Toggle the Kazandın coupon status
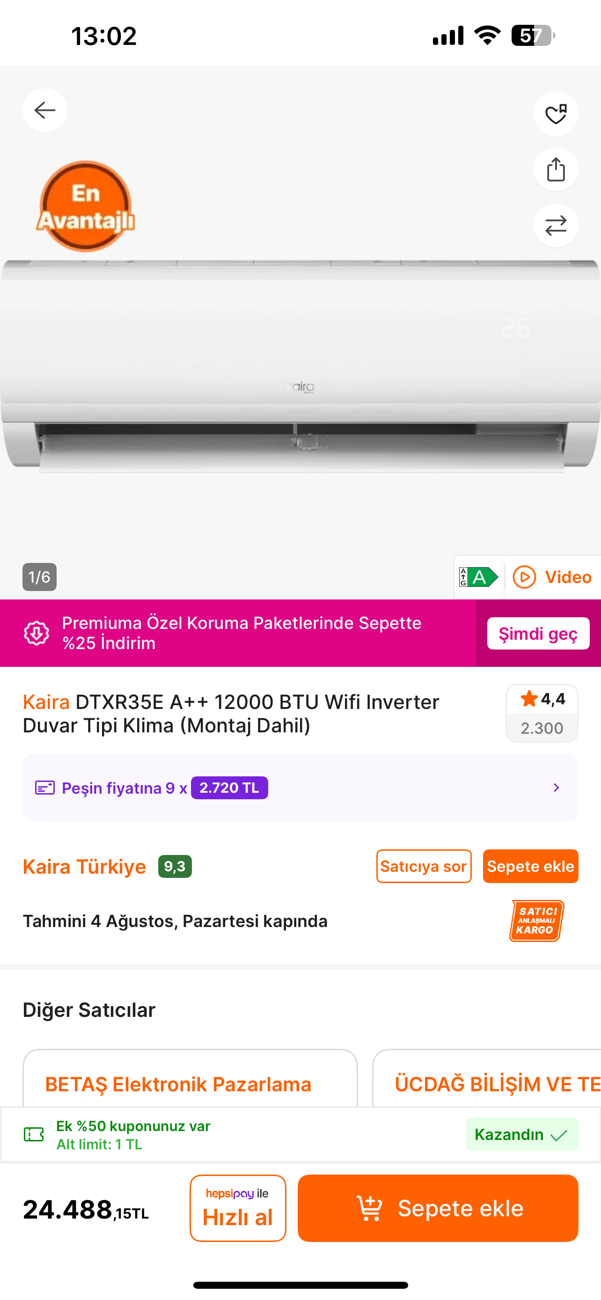 [522, 1134]
